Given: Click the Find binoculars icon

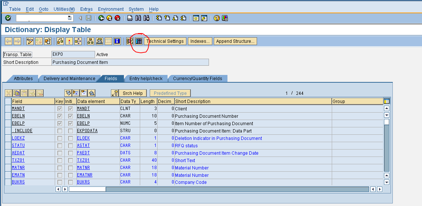Looking at the screenshot, I should pos(138,18).
